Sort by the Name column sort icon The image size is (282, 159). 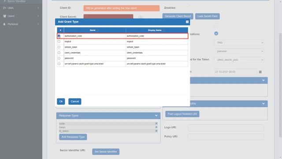[x=98, y=30]
